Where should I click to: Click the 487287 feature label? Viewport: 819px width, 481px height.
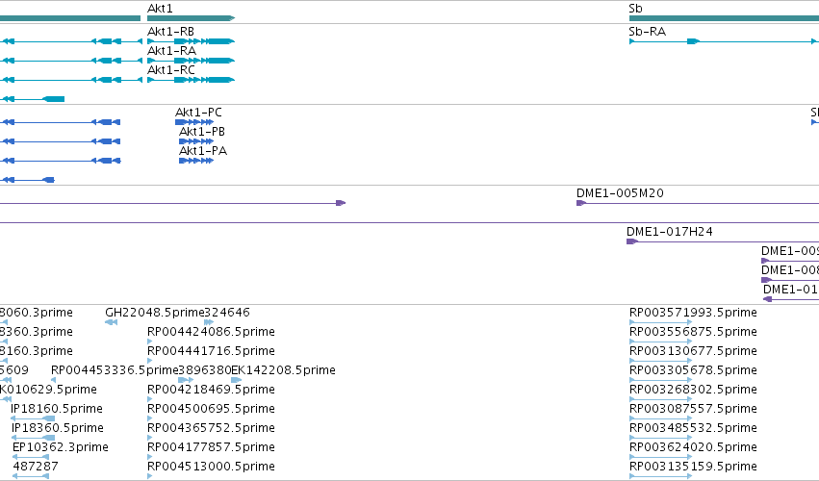coord(36,467)
